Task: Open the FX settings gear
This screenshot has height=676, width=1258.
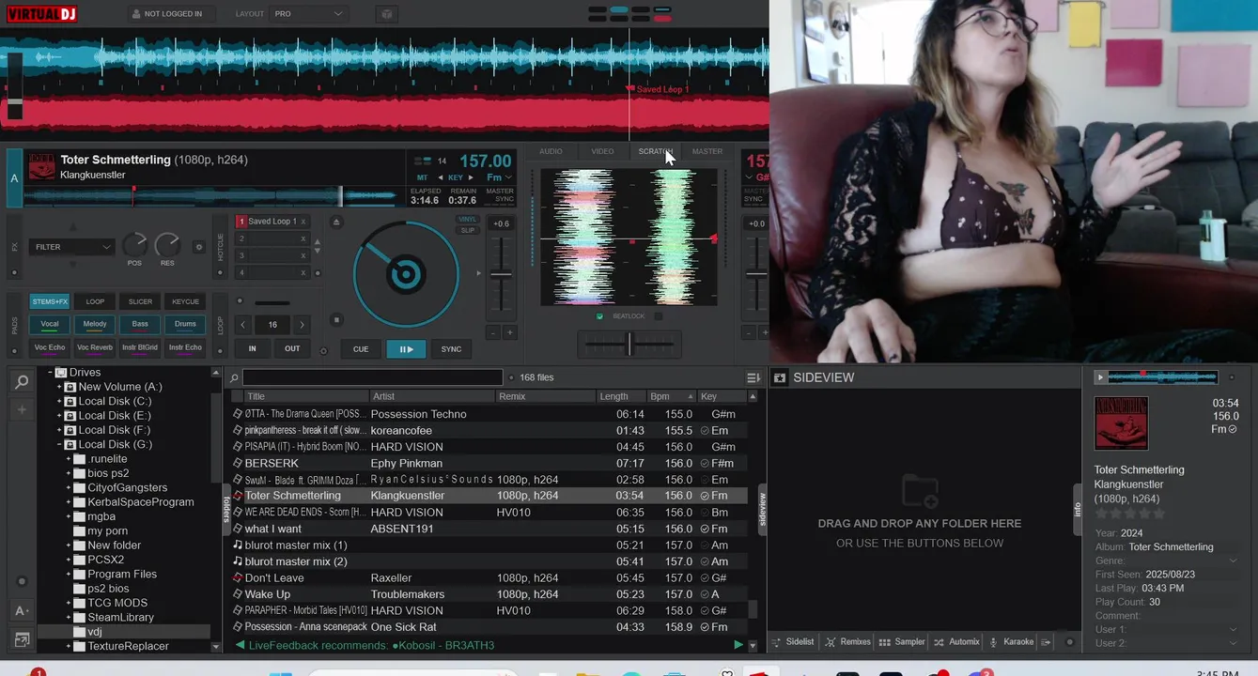Action: 198,247
